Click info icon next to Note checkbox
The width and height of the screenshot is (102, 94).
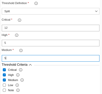click(18, 90)
